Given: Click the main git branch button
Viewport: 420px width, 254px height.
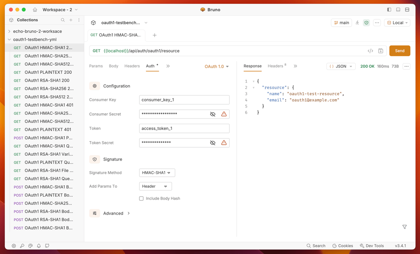Looking at the screenshot, I should (341, 23).
